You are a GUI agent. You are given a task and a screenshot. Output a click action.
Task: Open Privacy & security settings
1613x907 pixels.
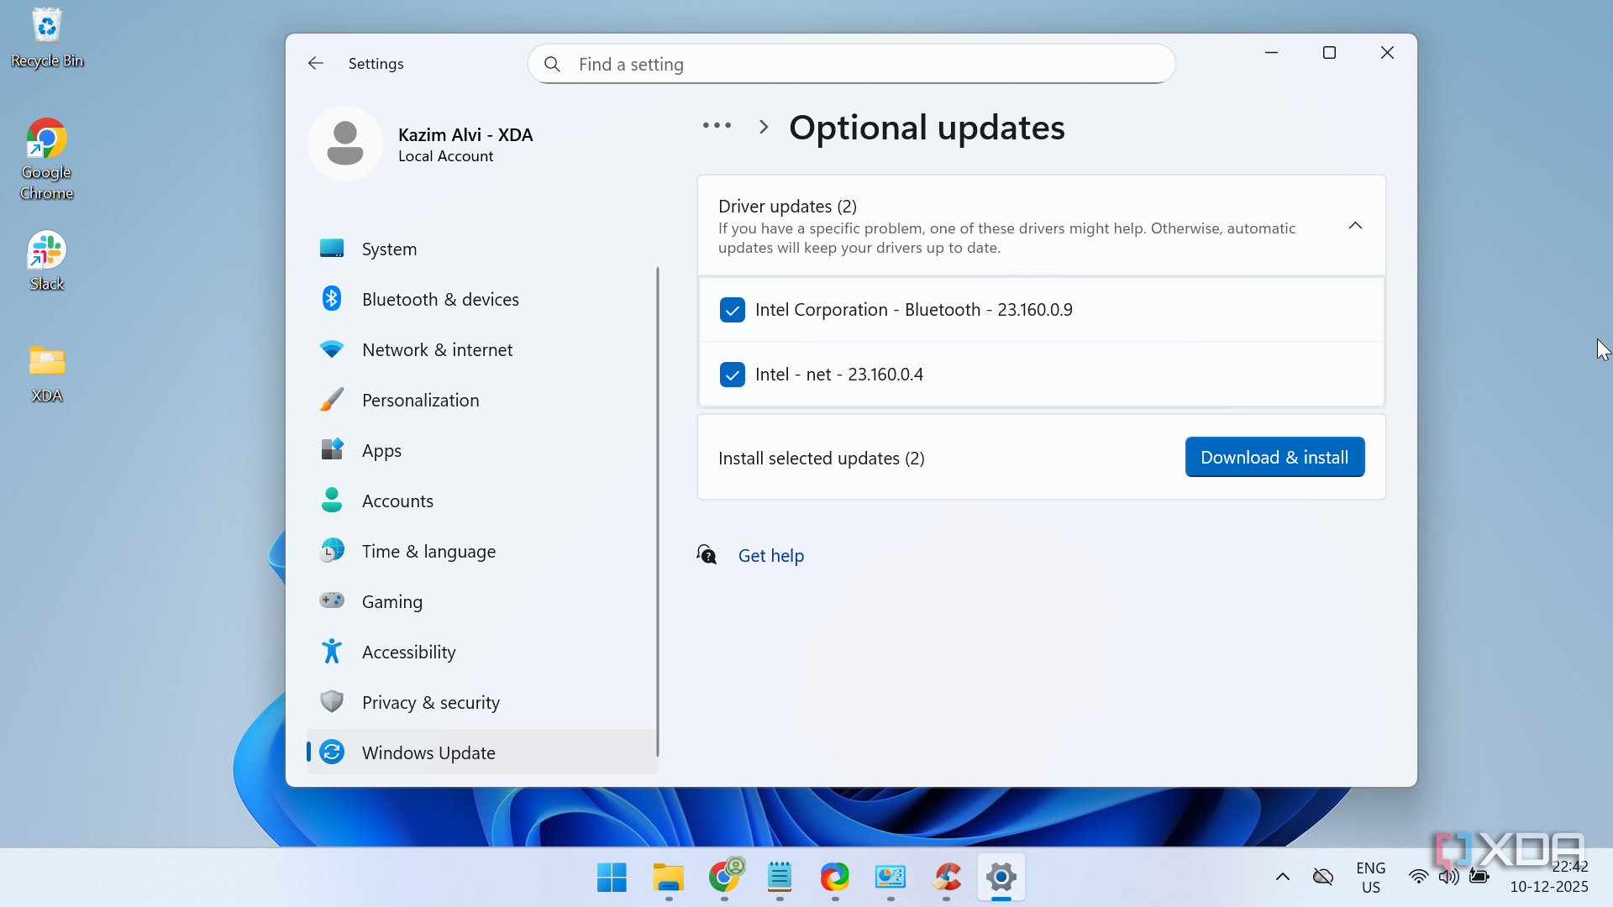tap(430, 703)
